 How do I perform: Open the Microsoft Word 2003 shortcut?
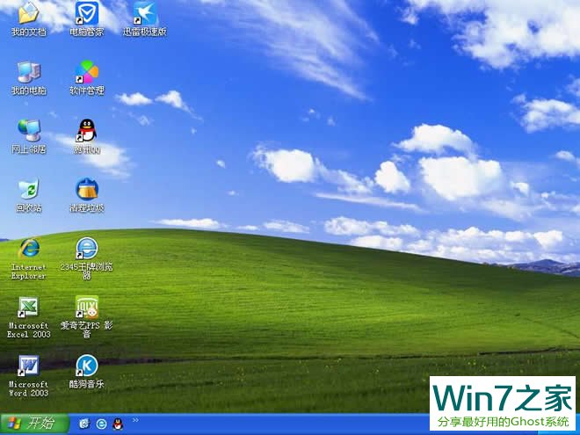(28, 366)
